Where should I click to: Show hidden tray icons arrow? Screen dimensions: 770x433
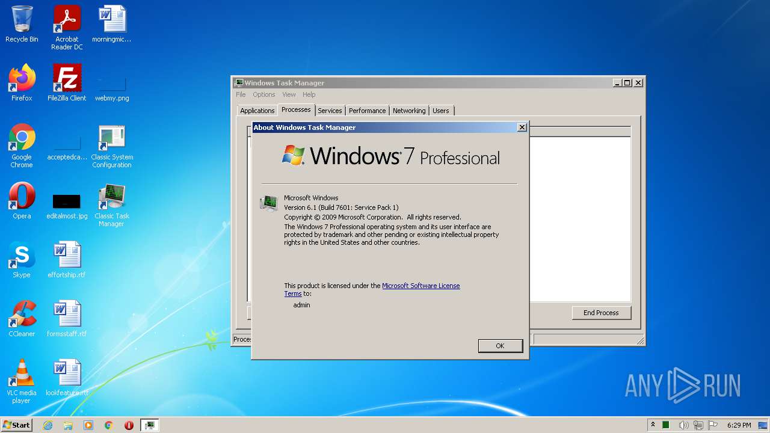[x=653, y=425]
